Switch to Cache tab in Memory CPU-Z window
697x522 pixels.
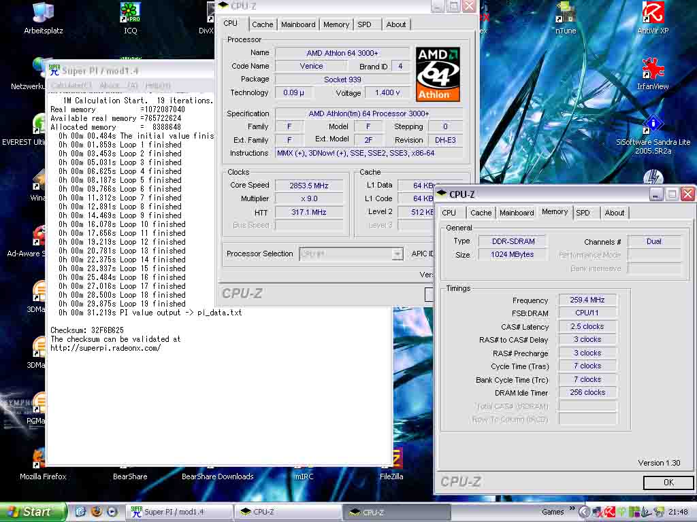[481, 213]
